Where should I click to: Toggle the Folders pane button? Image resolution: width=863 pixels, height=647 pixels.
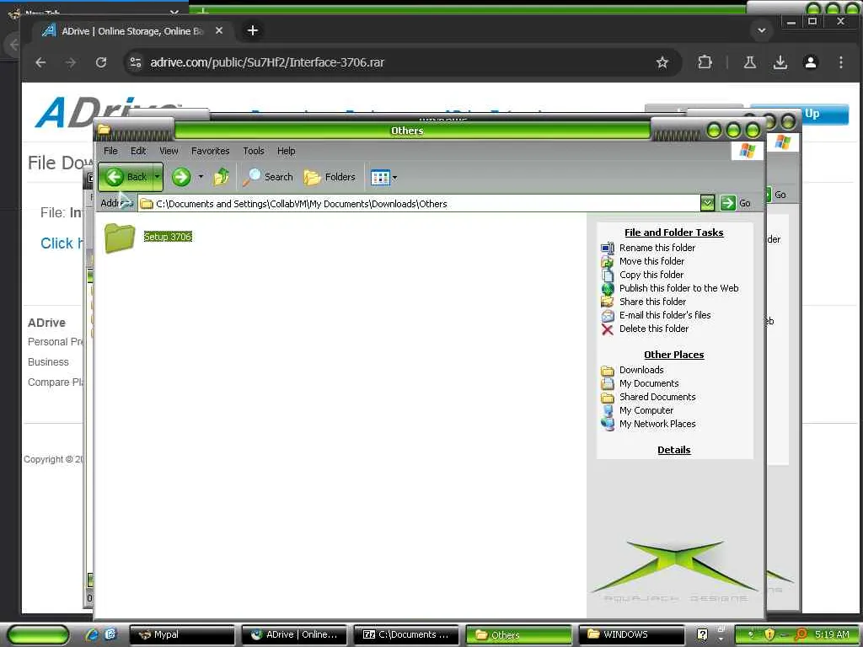click(x=330, y=177)
